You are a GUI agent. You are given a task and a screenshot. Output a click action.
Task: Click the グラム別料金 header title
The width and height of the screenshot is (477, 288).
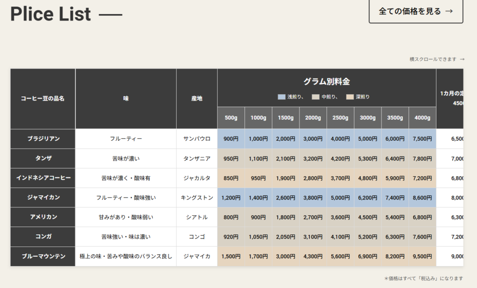click(327, 82)
